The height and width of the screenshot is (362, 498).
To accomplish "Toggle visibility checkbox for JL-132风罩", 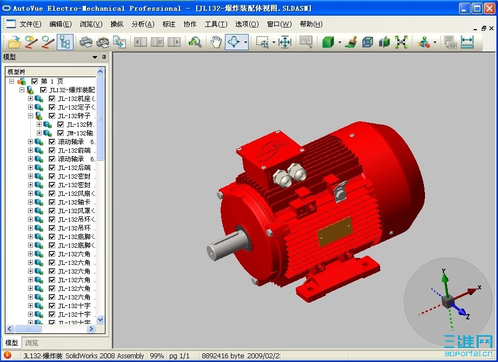I will click(x=52, y=211).
